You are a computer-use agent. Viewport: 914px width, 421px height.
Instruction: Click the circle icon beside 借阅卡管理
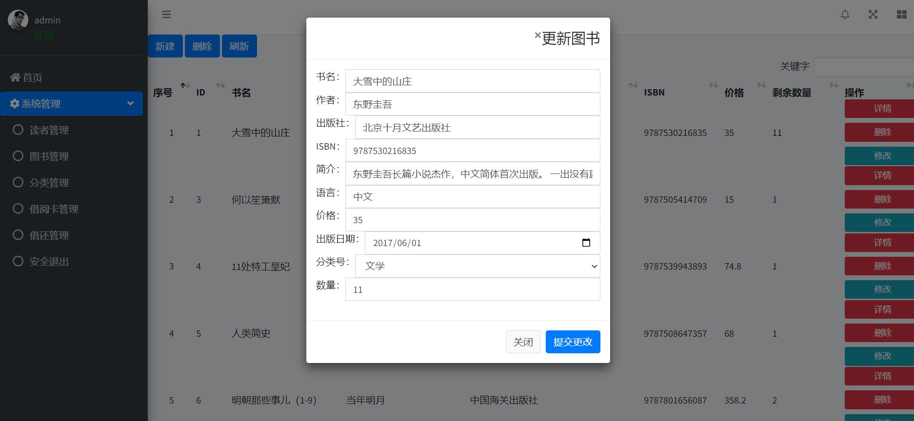(18, 209)
